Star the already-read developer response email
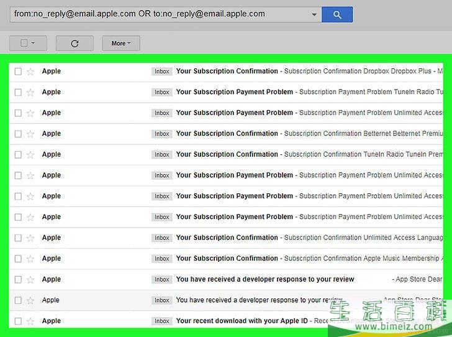This screenshot has width=452, height=337. pyautogui.click(x=30, y=300)
